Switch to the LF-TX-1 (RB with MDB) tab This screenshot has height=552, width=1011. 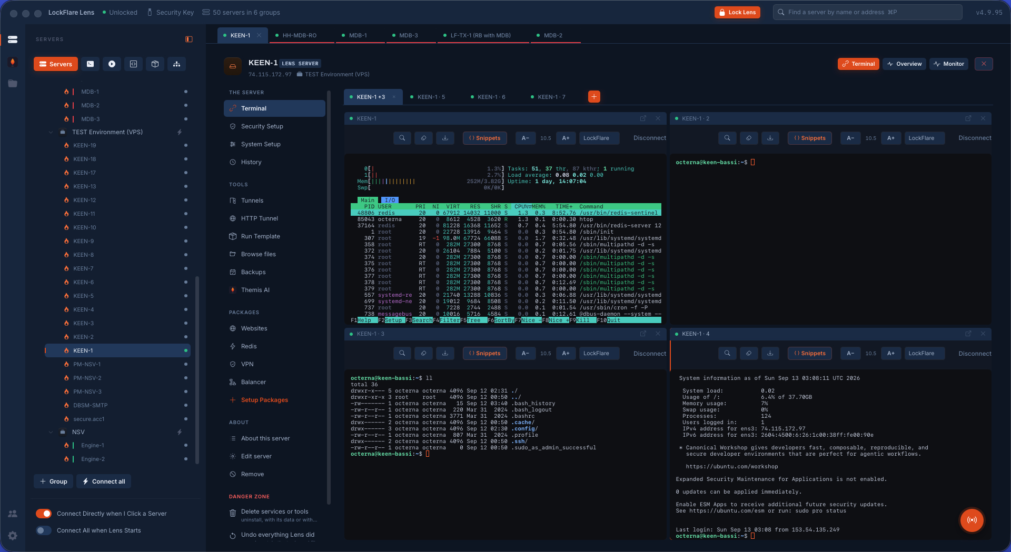coord(480,35)
